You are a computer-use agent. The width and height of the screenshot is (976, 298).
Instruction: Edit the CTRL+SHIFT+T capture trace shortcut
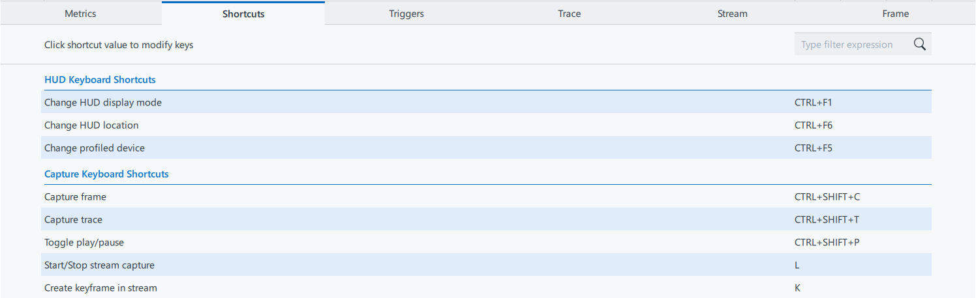827,219
